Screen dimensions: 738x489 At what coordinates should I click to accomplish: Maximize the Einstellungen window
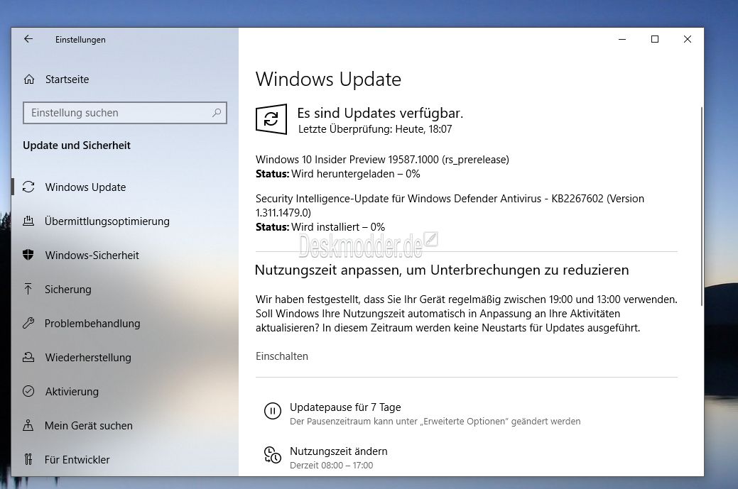click(x=655, y=40)
